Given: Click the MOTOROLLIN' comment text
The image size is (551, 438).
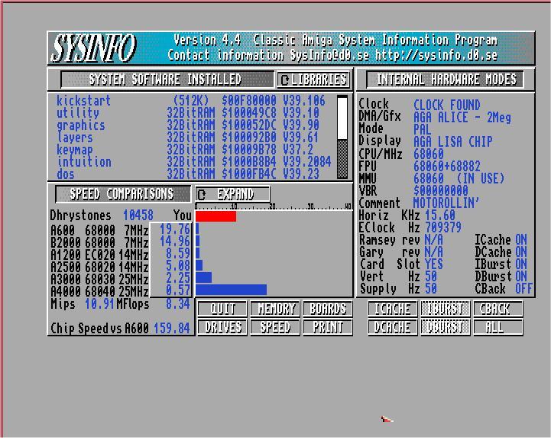Looking at the screenshot, I should [x=446, y=203].
